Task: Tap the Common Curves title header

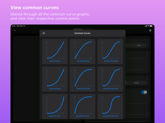Action: [x=82, y=33]
